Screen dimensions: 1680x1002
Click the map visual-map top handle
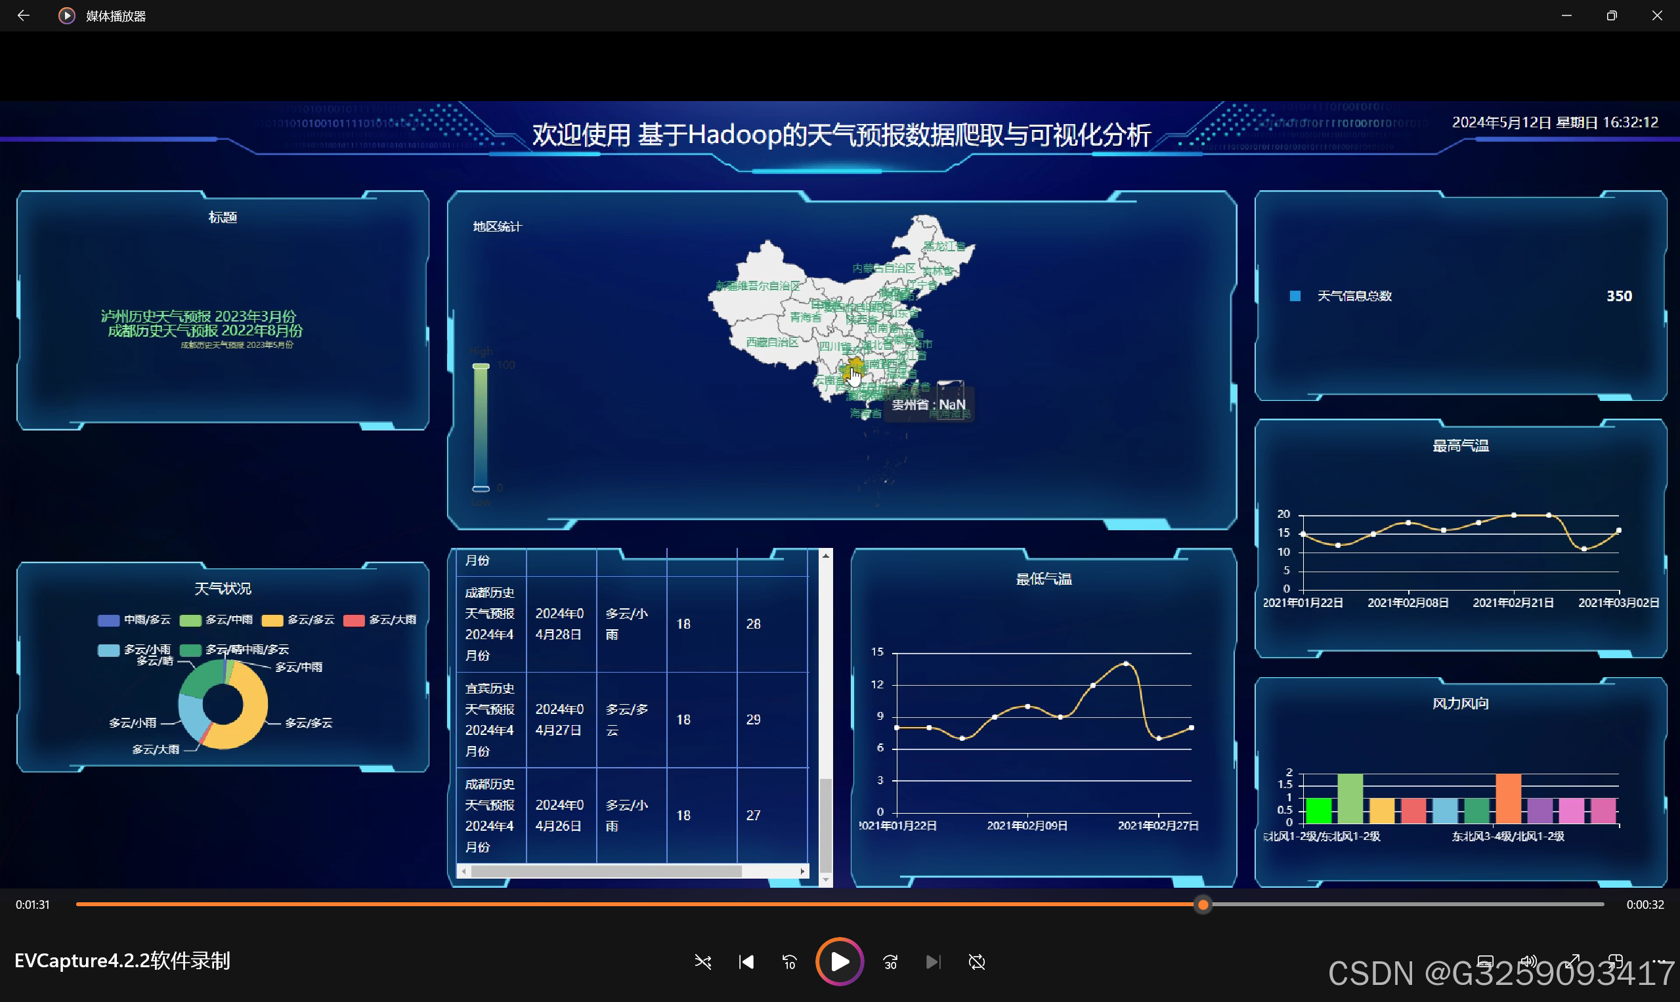[x=481, y=366]
